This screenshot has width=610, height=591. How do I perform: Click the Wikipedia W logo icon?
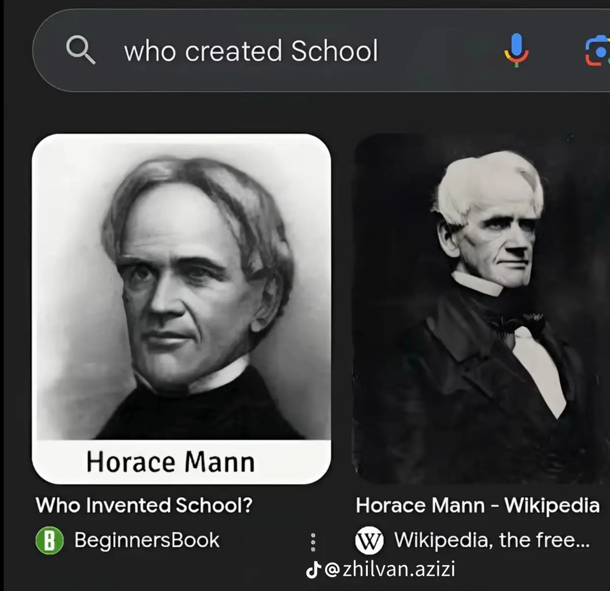(x=369, y=540)
